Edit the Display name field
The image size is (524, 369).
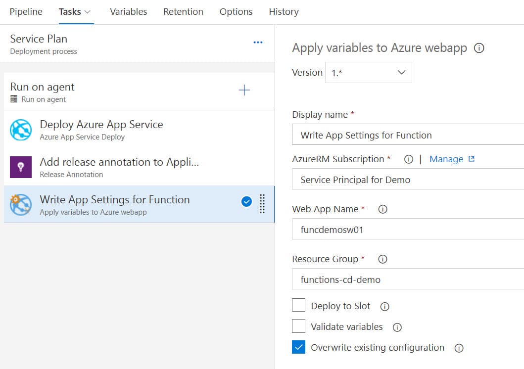tap(408, 134)
